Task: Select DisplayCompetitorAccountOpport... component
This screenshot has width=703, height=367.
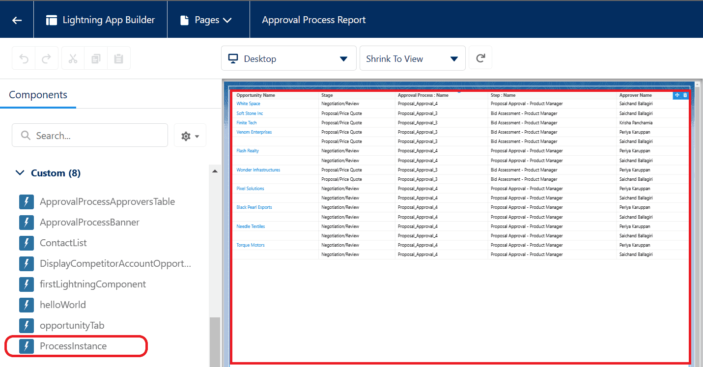Action: coord(115,264)
